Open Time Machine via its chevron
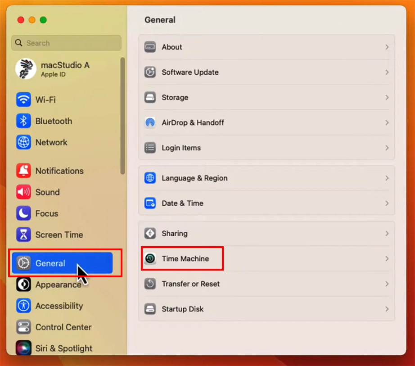The height and width of the screenshot is (366, 415). [387, 258]
